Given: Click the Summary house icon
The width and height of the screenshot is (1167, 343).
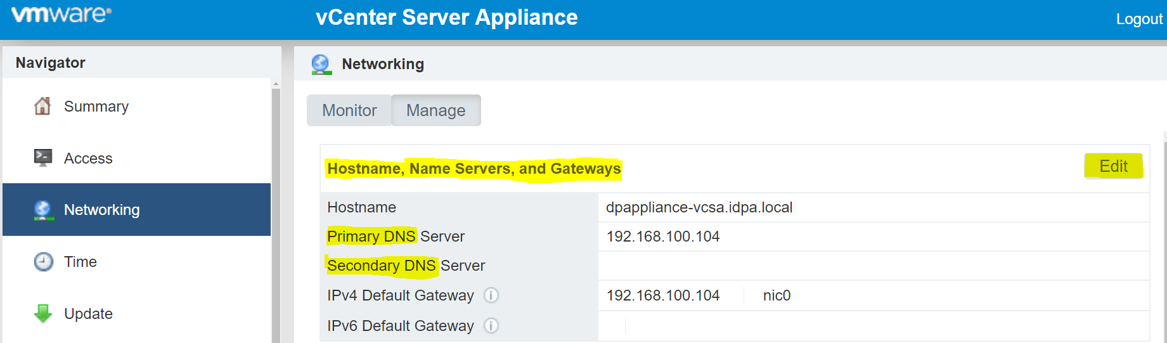Looking at the screenshot, I should tap(42, 106).
